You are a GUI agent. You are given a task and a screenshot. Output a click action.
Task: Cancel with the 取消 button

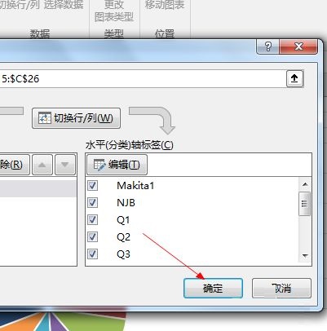point(281,288)
